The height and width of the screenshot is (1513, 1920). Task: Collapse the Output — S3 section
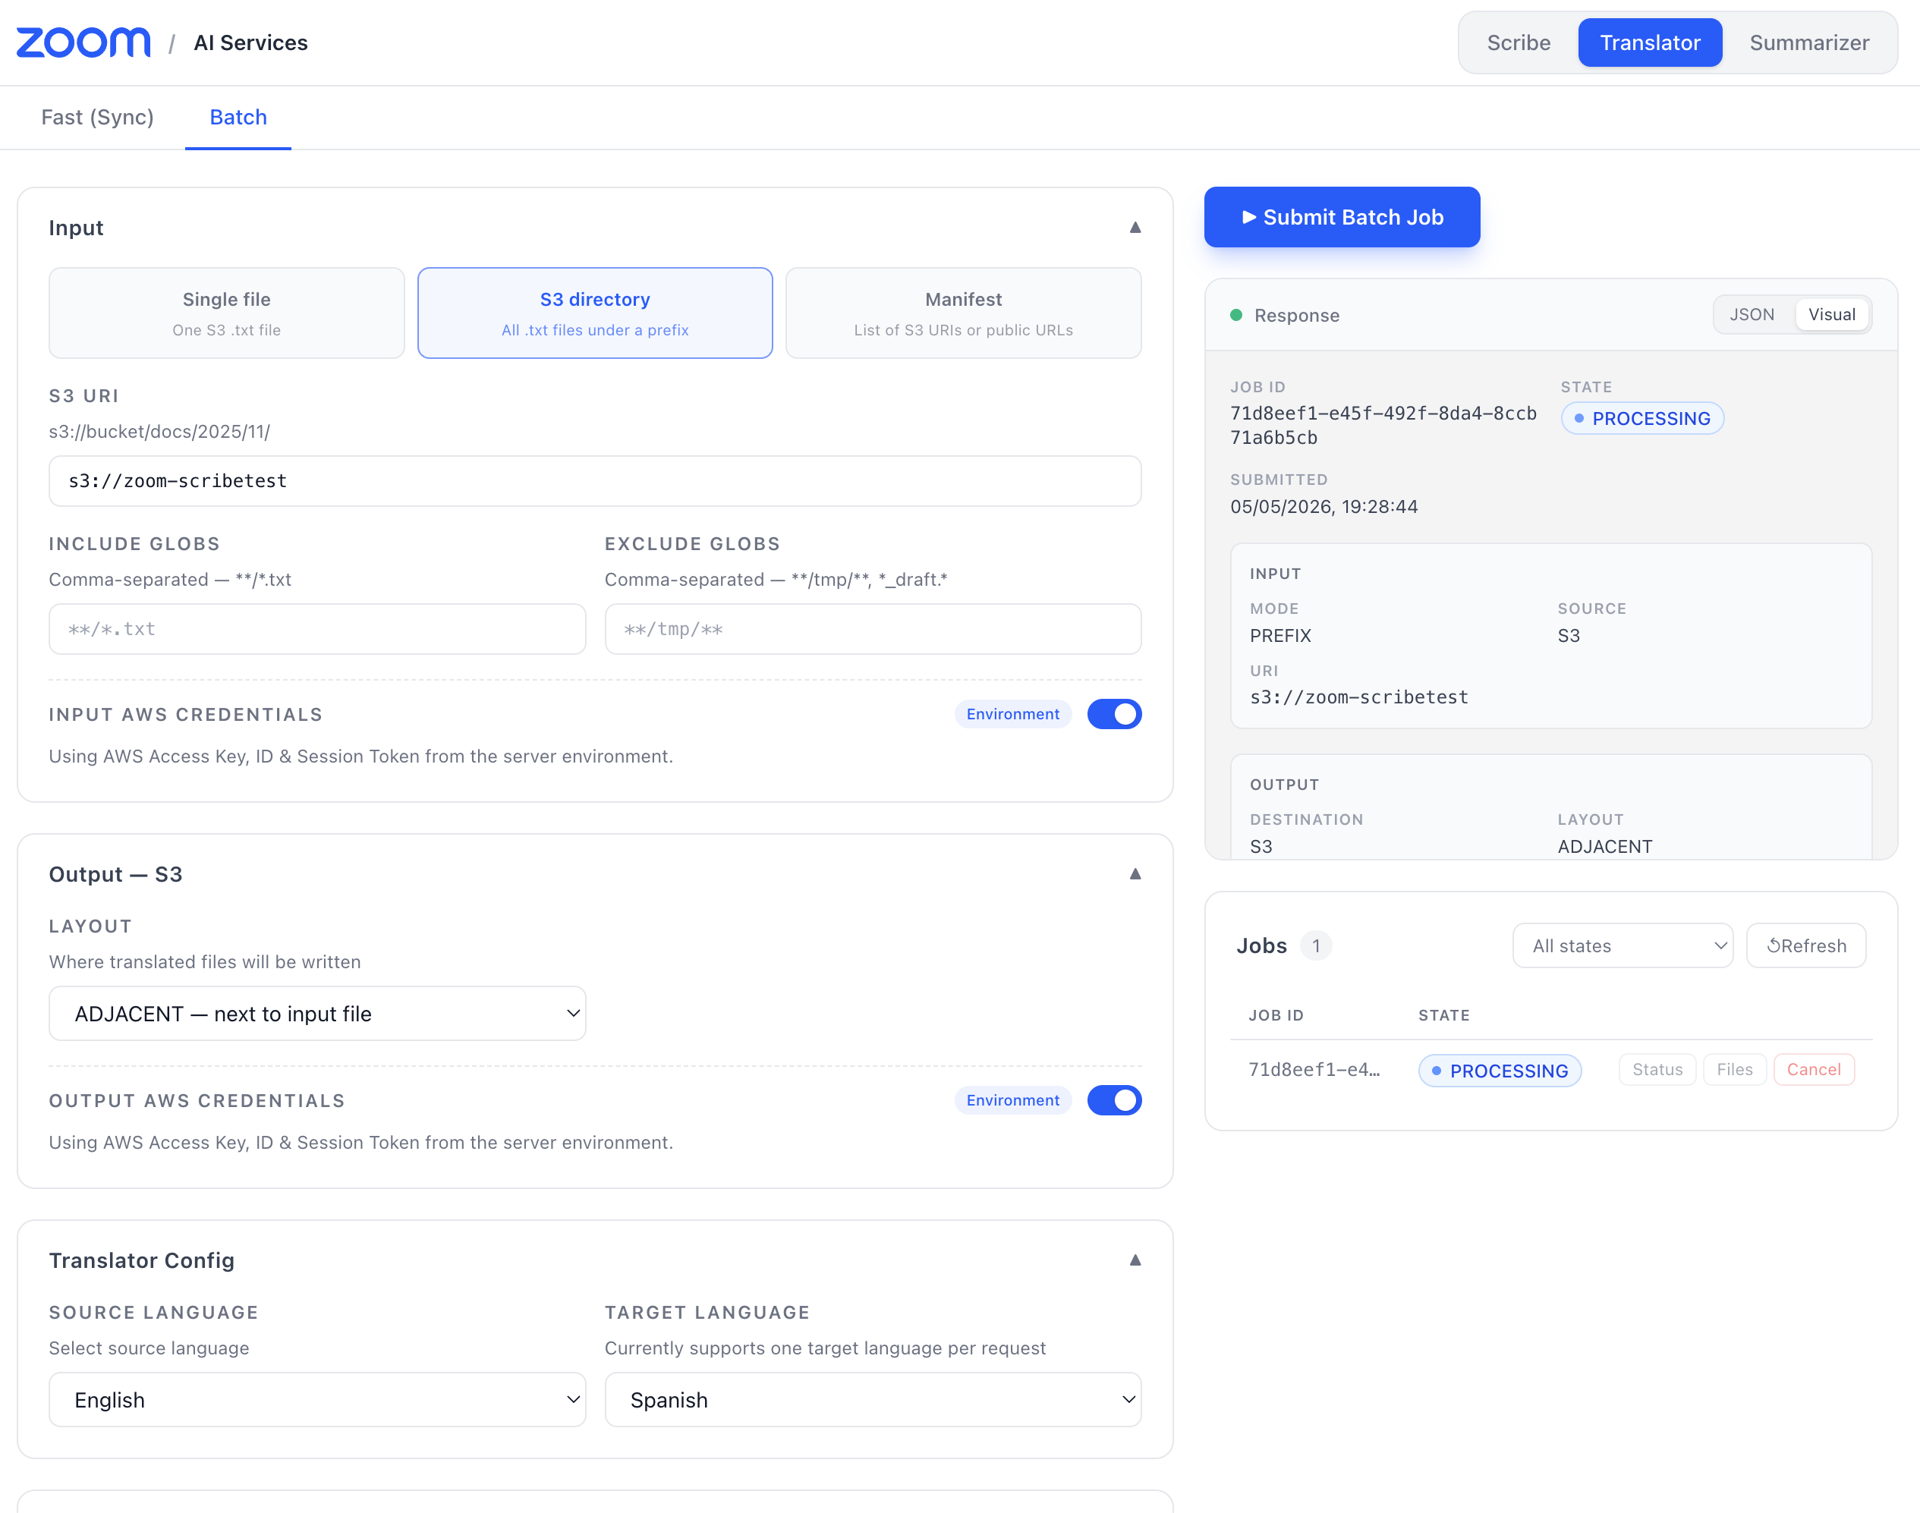tap(1135, 874)
